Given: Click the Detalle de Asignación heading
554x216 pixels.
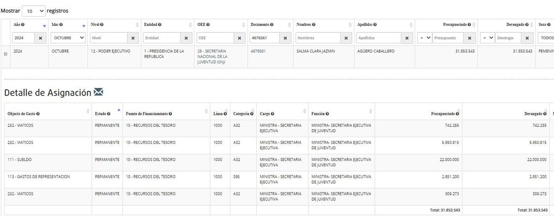Looking at the screenshot, I should tap(48, 93).
